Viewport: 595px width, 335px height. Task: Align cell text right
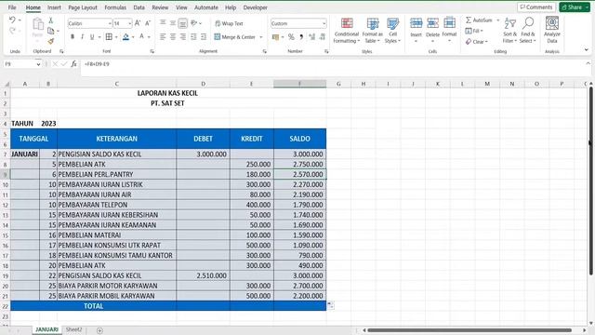point(183,37)
